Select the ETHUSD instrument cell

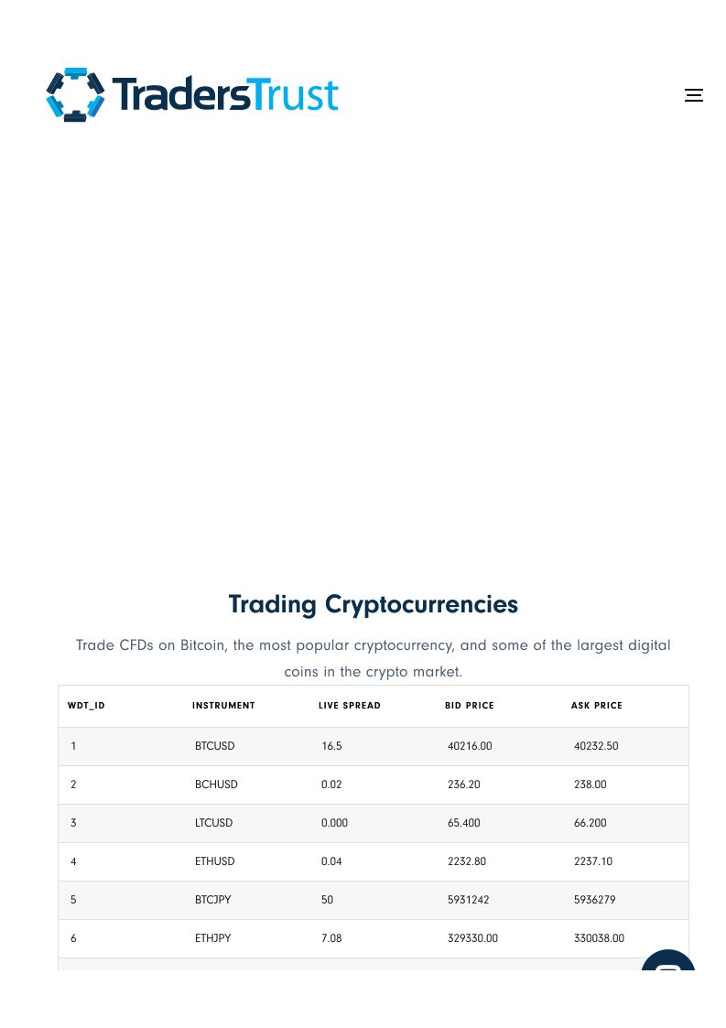point(215,861)
